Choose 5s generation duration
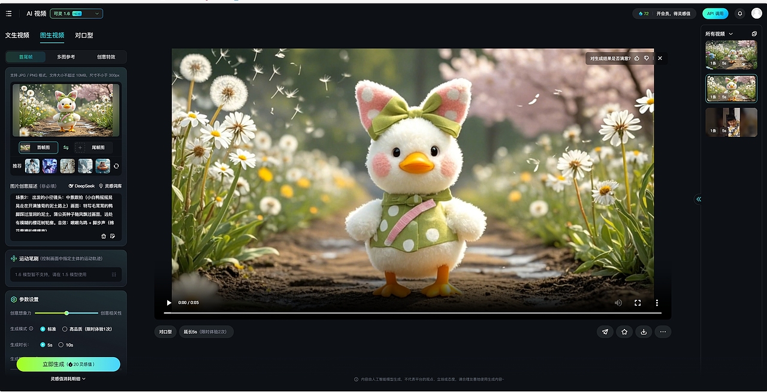 pos(46,345)
